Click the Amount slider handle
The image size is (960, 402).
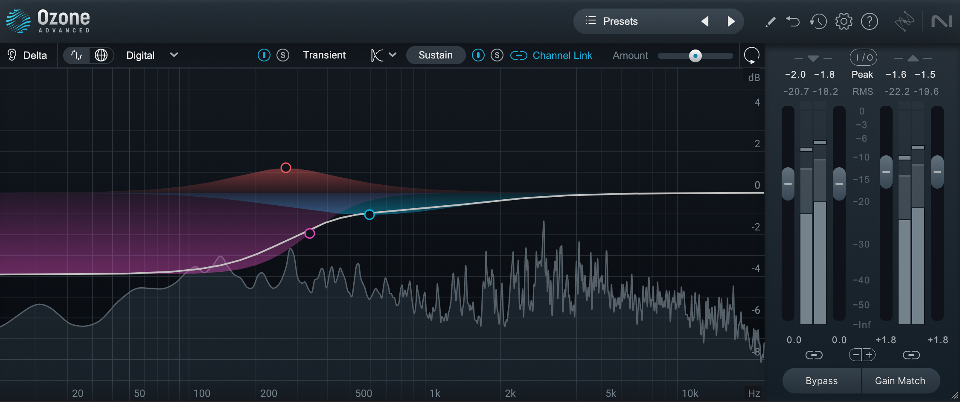tap(695, 56)
